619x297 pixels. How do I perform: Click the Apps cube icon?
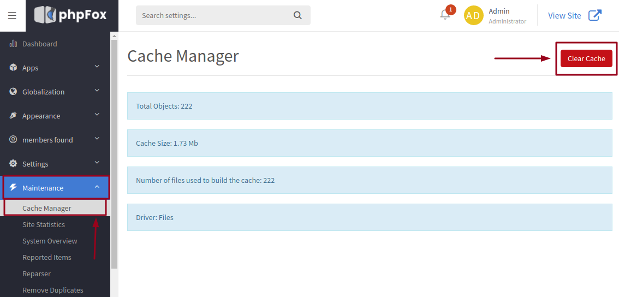(x=13, y=68)
